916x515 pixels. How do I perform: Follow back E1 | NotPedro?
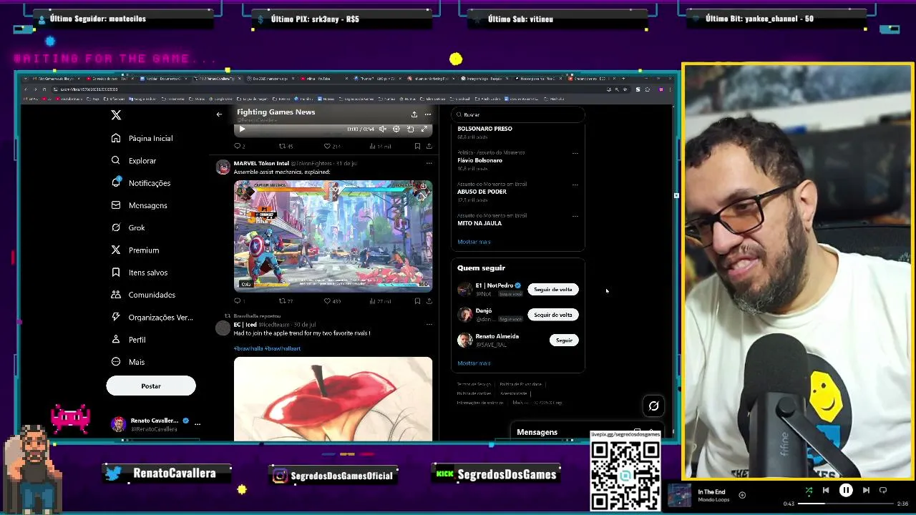(553, 290)
